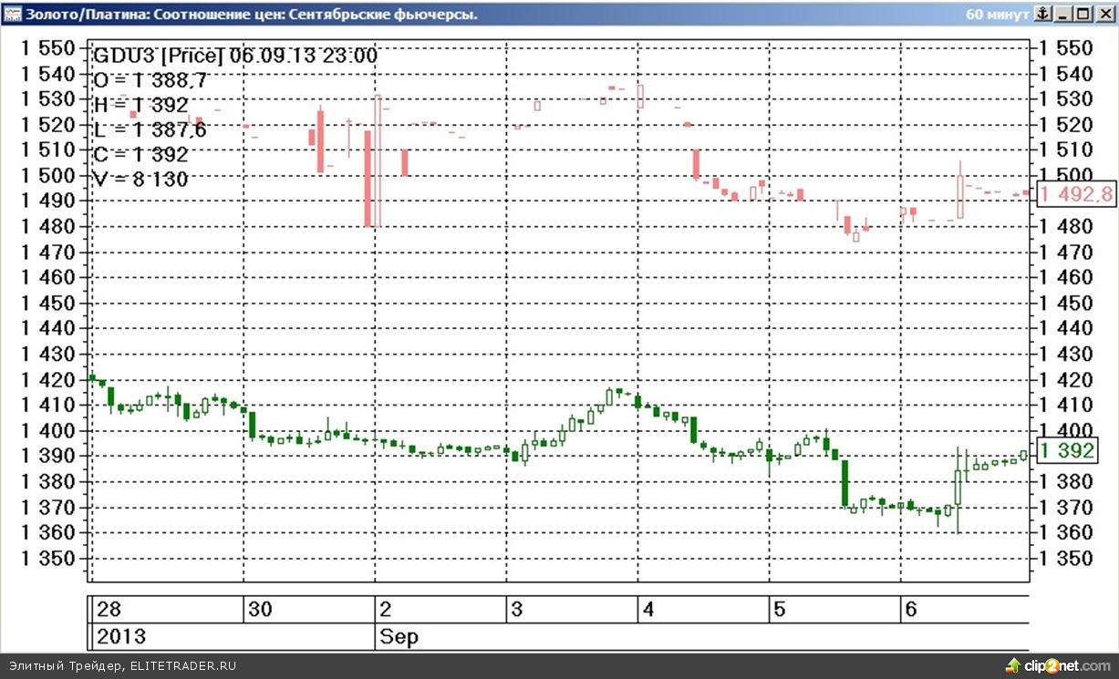Image resolution: width=1119 pixels, height=679 pixels.
Task: Select the 6 date marker on time axis
Action: pyautogui.click(x=910, y=610)
